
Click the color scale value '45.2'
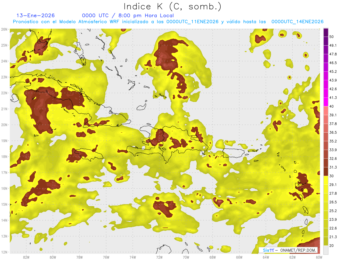pyautogui.click(x=333, y=72)
